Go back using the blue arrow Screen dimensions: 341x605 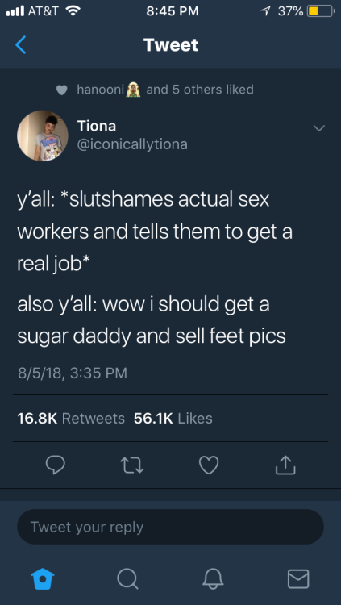21,44
